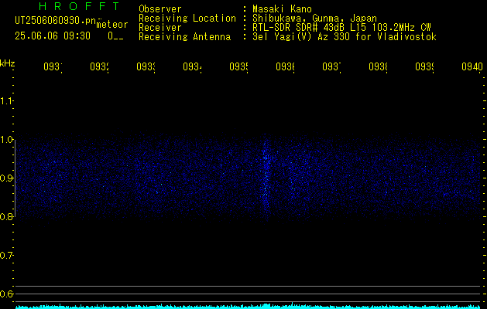Click the Receiving Location field label
Screen dimensions: 487x309
coord(187,18)
